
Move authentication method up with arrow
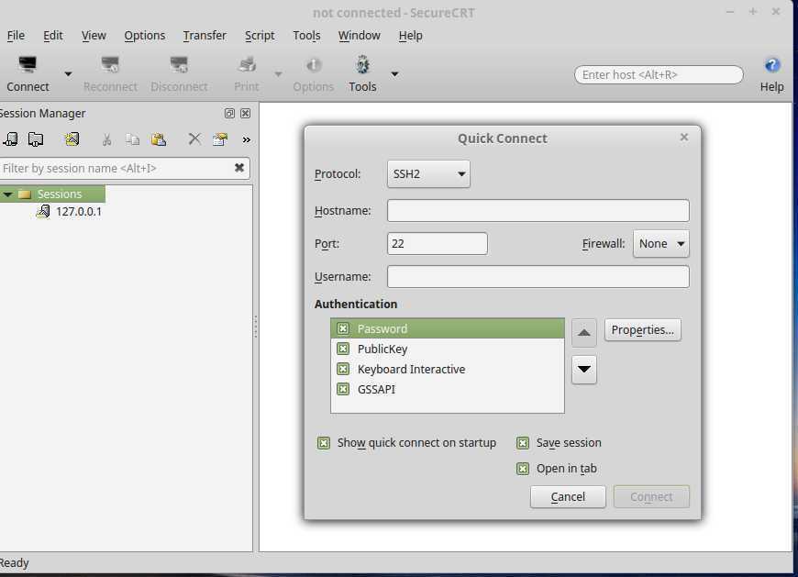click(583, 333)
